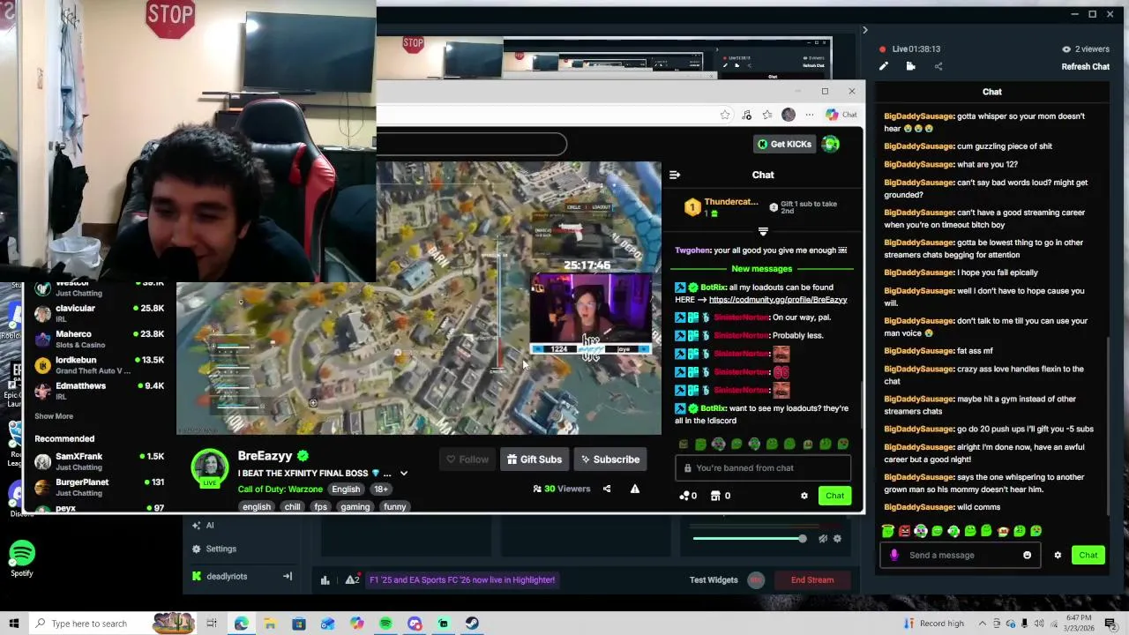Image resolution: width=1129 pixels, height=635 pixels.
Task: Favorite page star in browser toolbar
Action: click(x=725, y=115)
